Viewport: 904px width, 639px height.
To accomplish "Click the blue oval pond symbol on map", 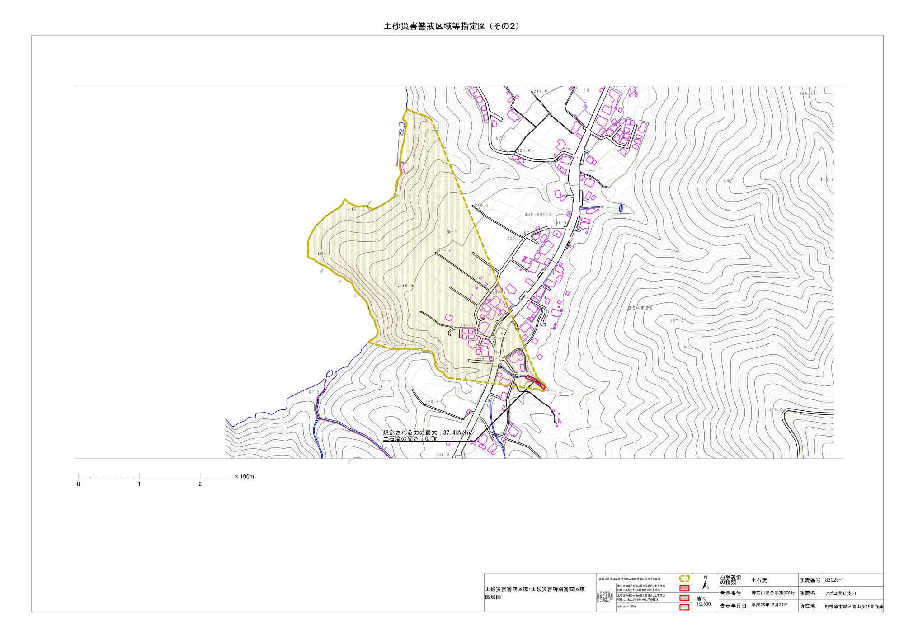I will 621,208.
